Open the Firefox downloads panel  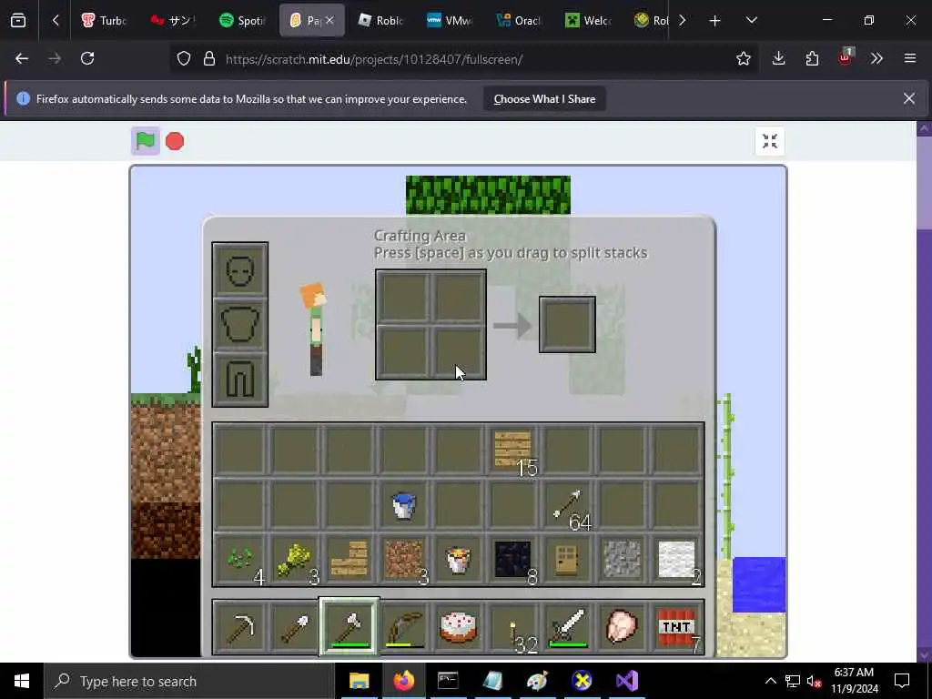(779, 58)
